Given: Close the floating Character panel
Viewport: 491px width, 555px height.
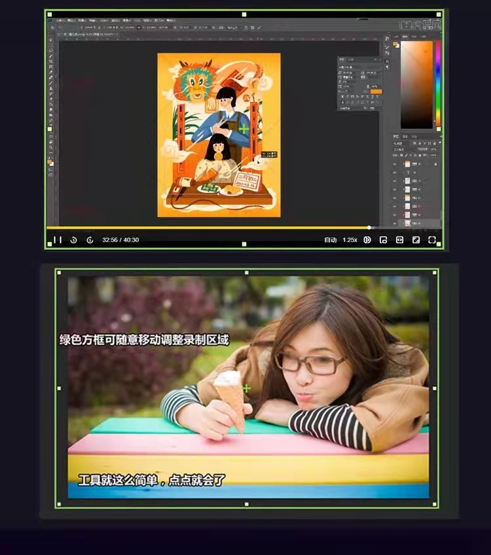Looking at the screenshot, I should [380, 59].
